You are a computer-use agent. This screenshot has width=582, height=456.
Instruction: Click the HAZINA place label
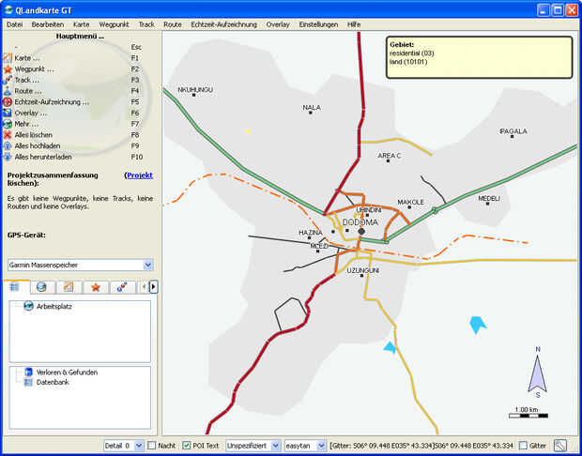pos(311,233)
